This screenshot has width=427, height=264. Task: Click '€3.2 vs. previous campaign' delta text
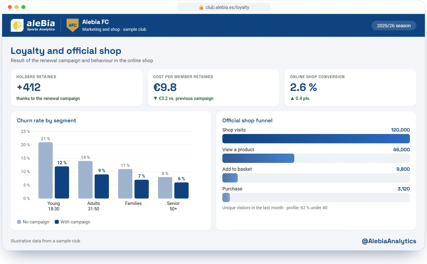(186, 98)
